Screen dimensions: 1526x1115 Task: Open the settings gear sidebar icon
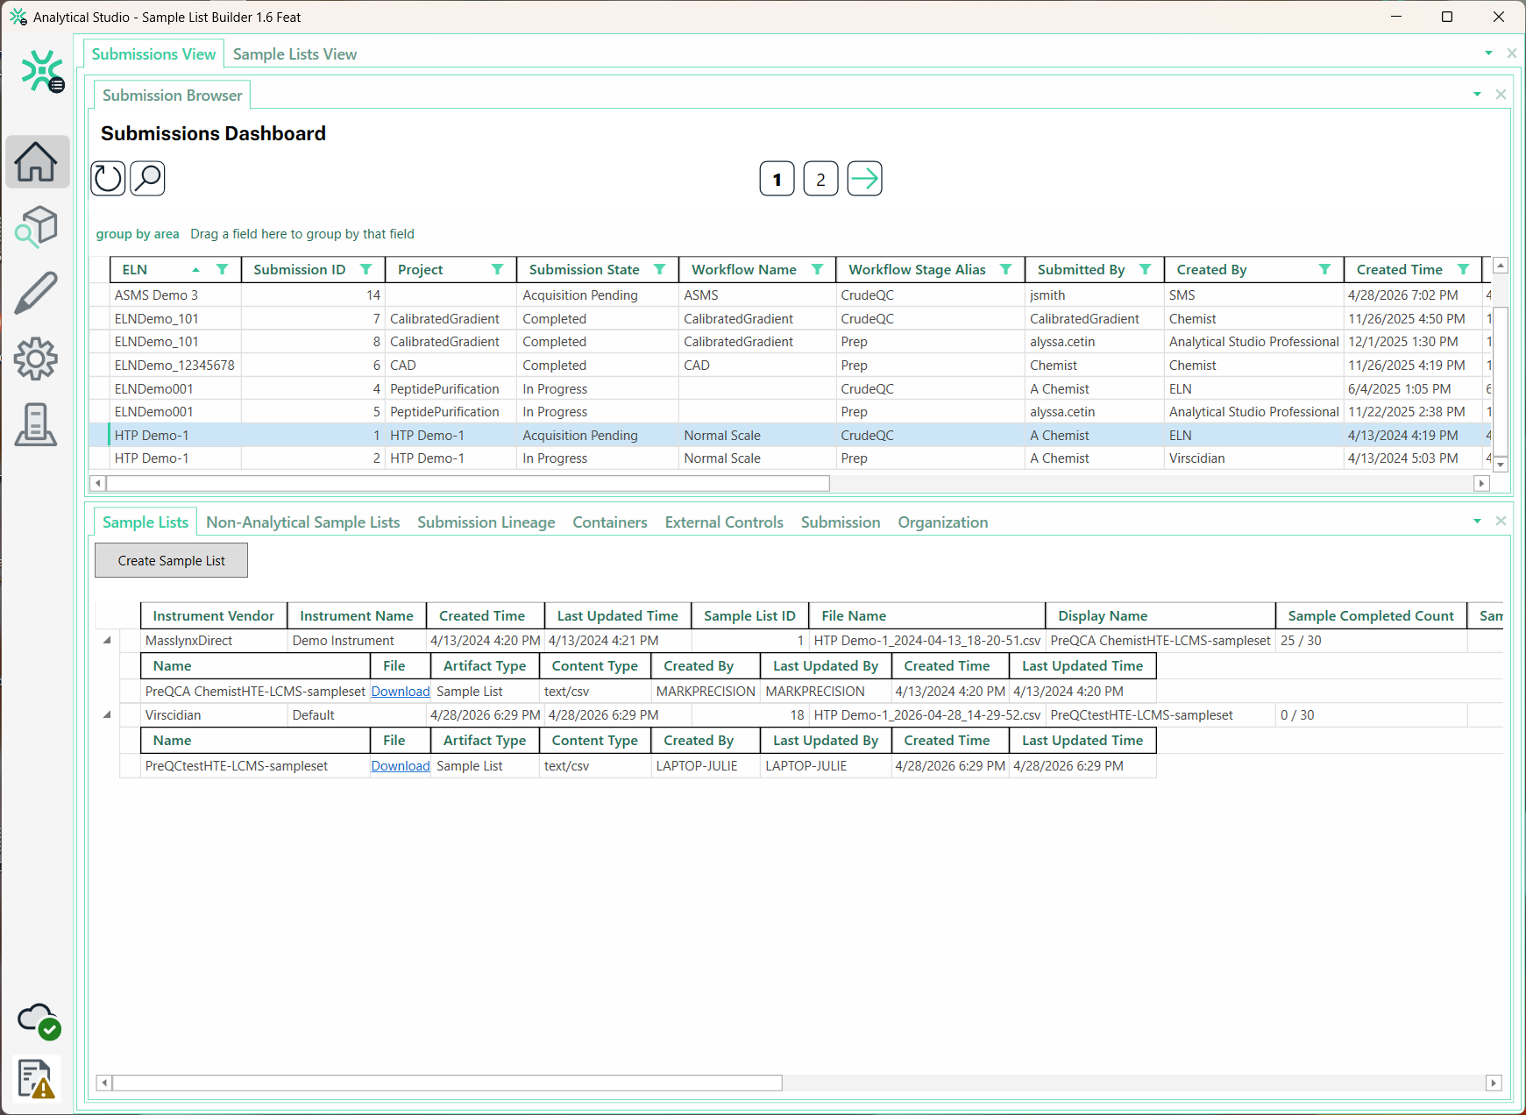click(37, 359)
